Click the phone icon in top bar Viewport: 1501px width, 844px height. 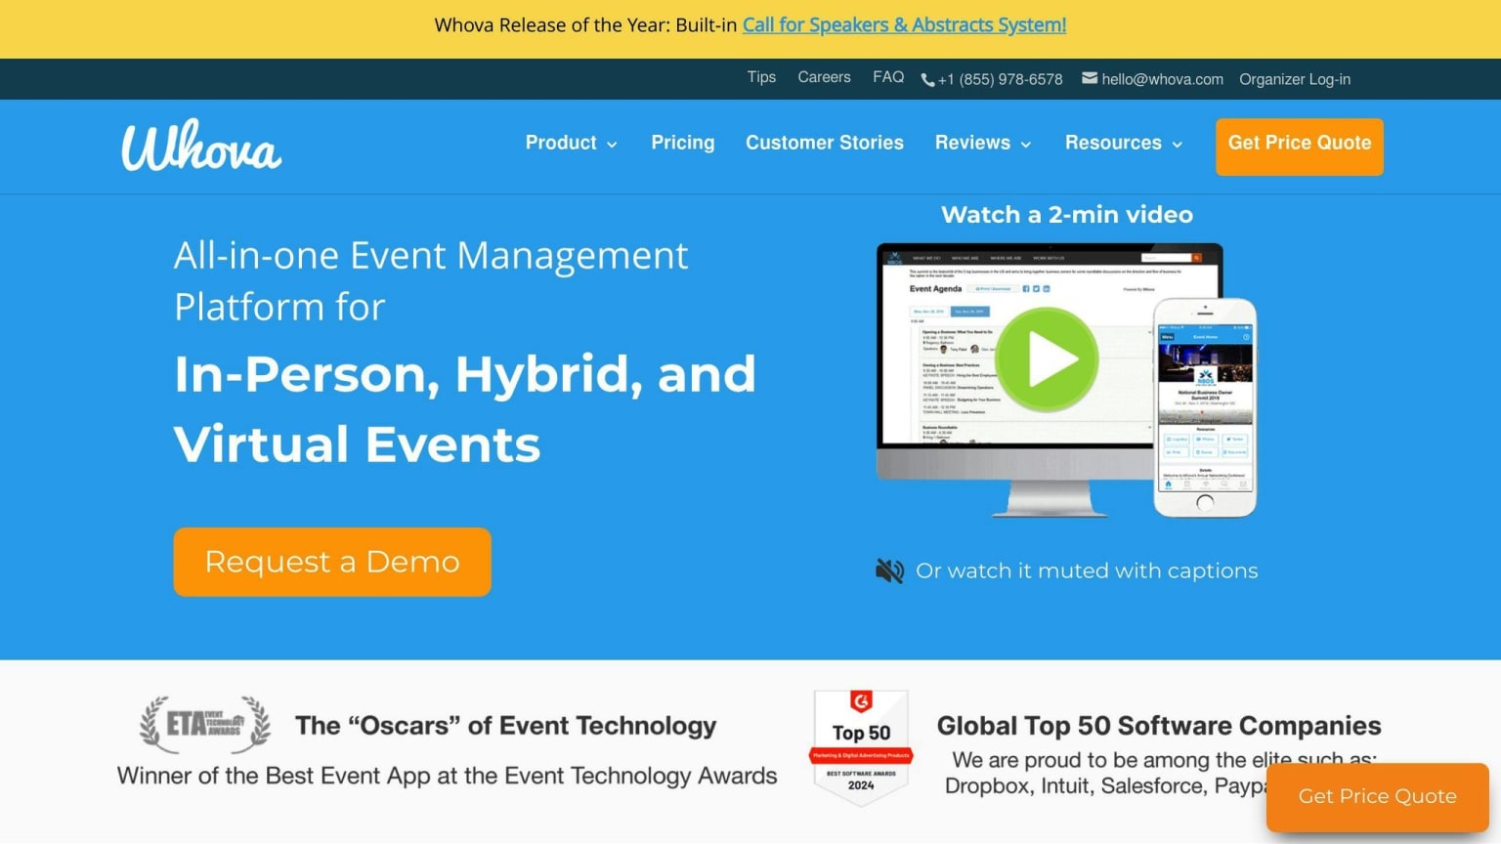tap(927, 80)
